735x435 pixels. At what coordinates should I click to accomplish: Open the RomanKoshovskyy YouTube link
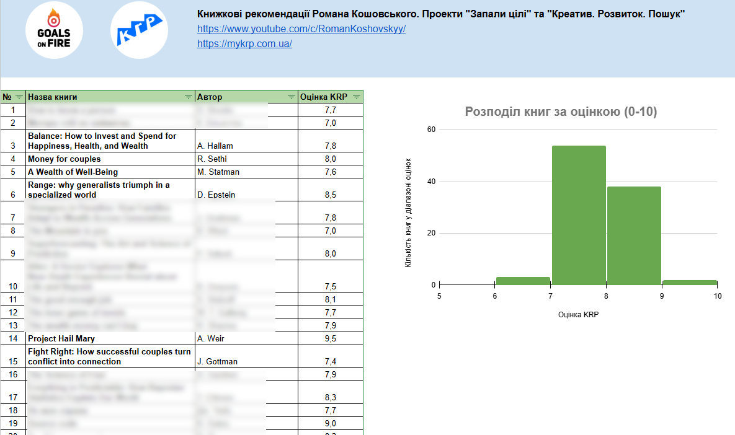tap(301, 29)
